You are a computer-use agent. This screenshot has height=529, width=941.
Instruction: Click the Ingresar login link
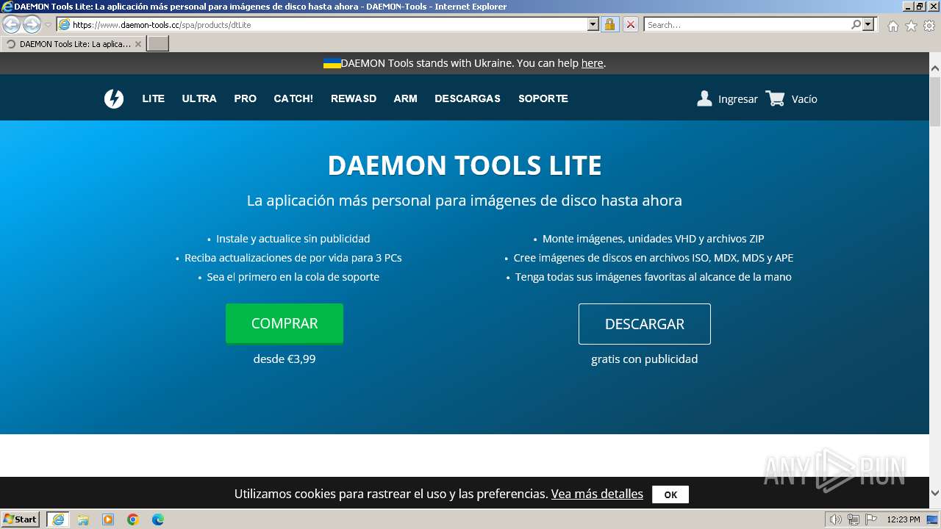pyautogui.click(x=738, y=99)
